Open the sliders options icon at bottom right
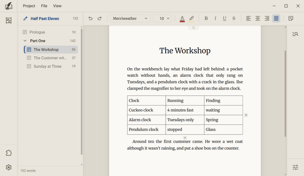Screen dimensions: 304x176 [295, 167]
